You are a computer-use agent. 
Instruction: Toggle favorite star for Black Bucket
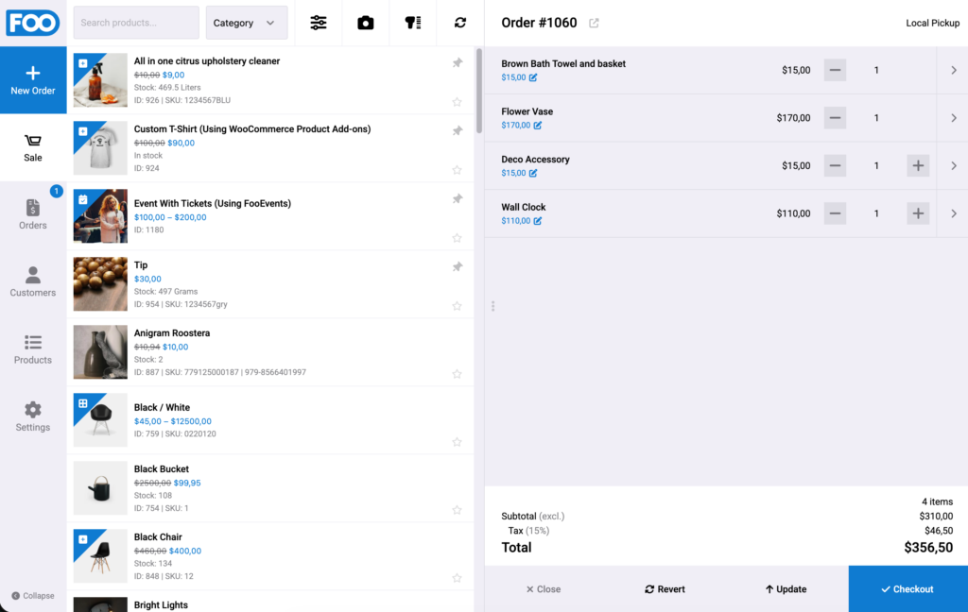click(457, 510)
